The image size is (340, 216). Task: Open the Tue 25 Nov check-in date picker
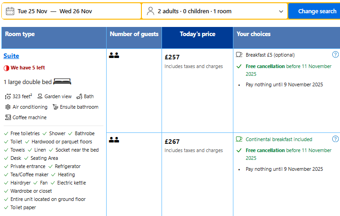(x=32, y=11)
